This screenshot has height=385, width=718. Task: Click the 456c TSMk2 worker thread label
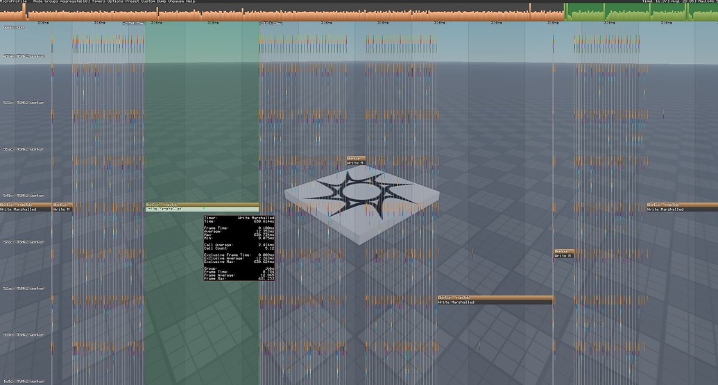(x=24, y=56)
